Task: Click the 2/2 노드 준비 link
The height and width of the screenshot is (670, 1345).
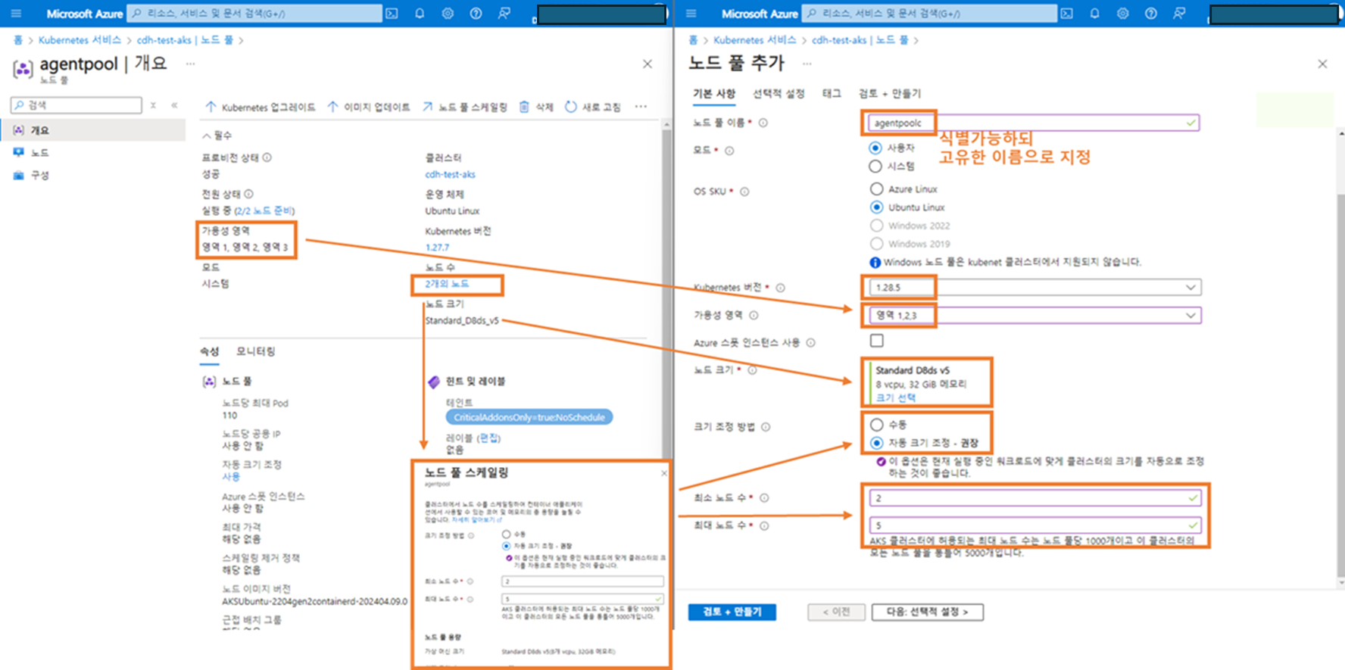Action: [264, 210]
